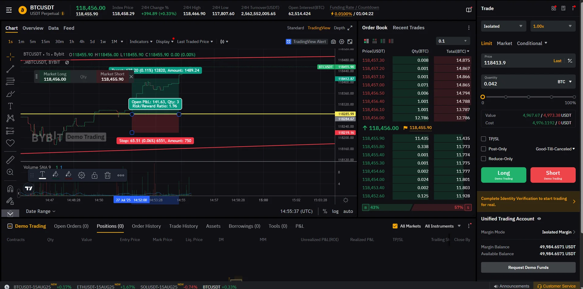Open the Isolated margin mode dropdown
Viewport: 583px width, 289px height.
[x=503, y=26]
